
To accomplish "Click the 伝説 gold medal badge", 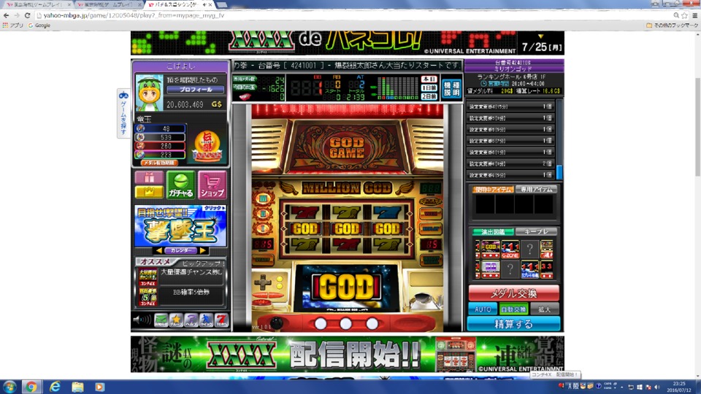I will click(207, 146).
